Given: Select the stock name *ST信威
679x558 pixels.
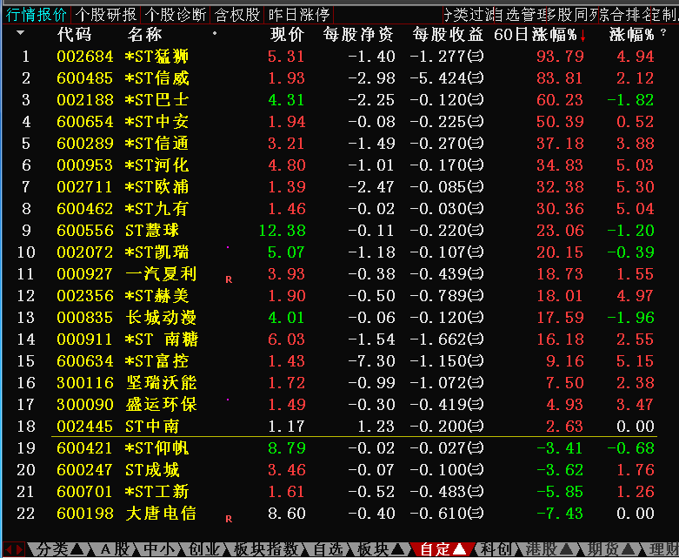Looking at the screenshot, I should tap(156, 78).
